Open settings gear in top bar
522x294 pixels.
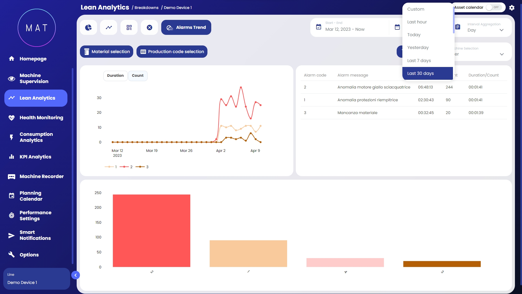512,8
